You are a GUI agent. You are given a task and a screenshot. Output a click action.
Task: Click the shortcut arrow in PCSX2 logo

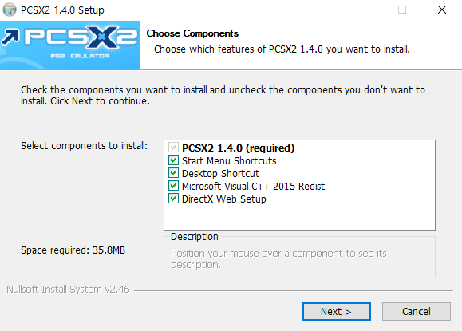[10, 37]
